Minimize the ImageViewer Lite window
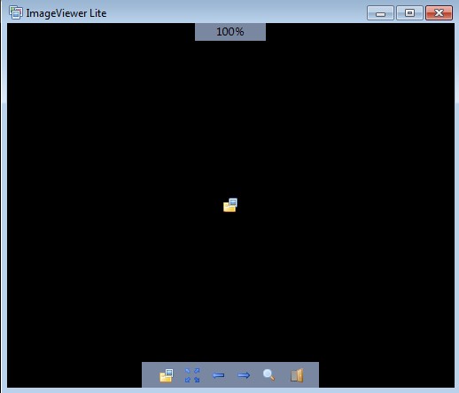The image size is (459, 393). click(380, 13)
